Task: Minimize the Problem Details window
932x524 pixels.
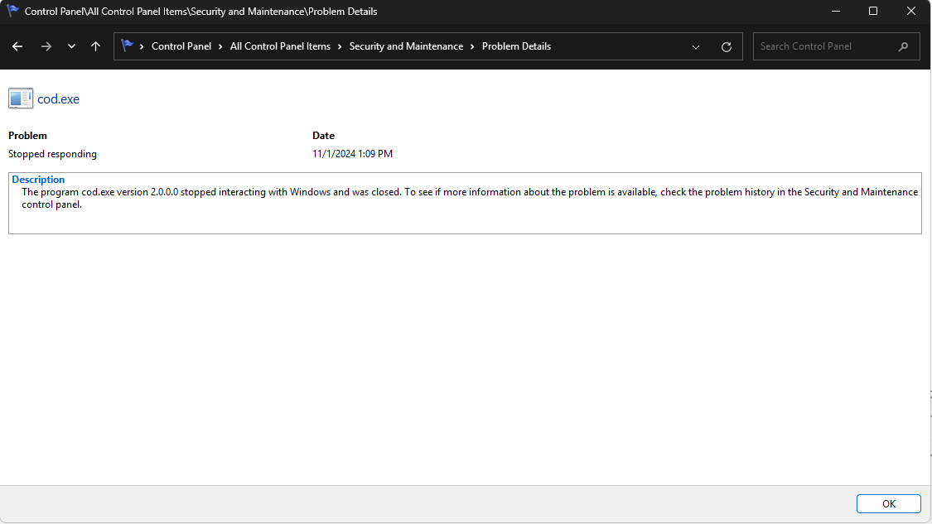Action: 836,12
